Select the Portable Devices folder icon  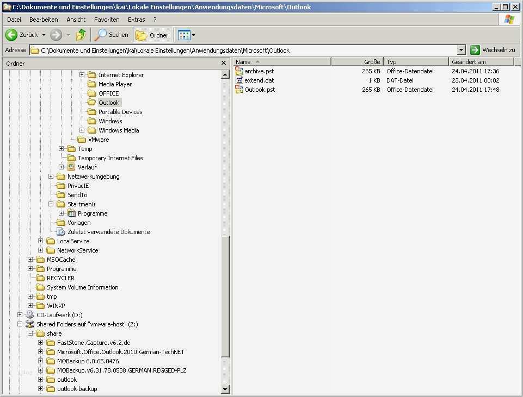92,112
